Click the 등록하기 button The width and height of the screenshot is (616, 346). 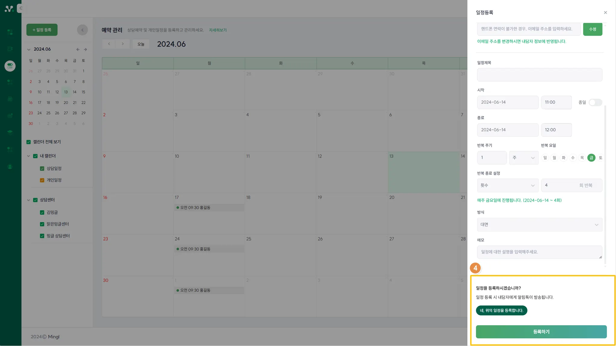(541, 332)
